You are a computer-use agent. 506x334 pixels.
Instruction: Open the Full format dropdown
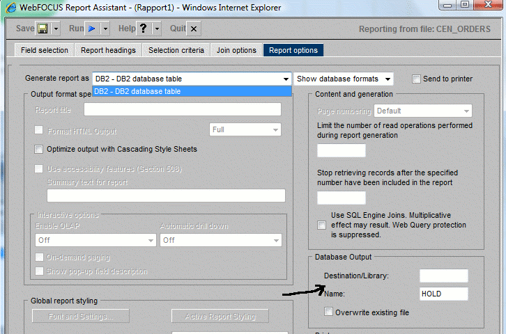(245, 130)
